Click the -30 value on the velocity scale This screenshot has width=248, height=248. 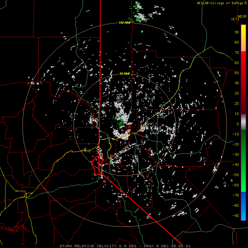pyautogui.click(x=236, y=155)
